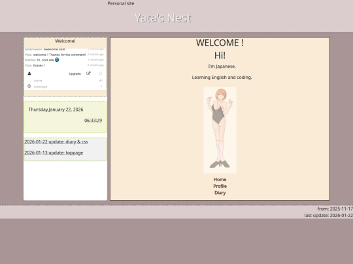
Task: Open the chat user profile icon
Action: click(x=29, y=74)
